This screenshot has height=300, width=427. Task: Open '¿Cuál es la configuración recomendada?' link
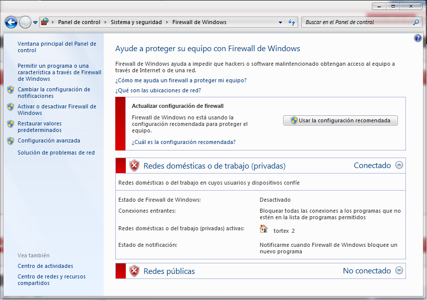183,142
